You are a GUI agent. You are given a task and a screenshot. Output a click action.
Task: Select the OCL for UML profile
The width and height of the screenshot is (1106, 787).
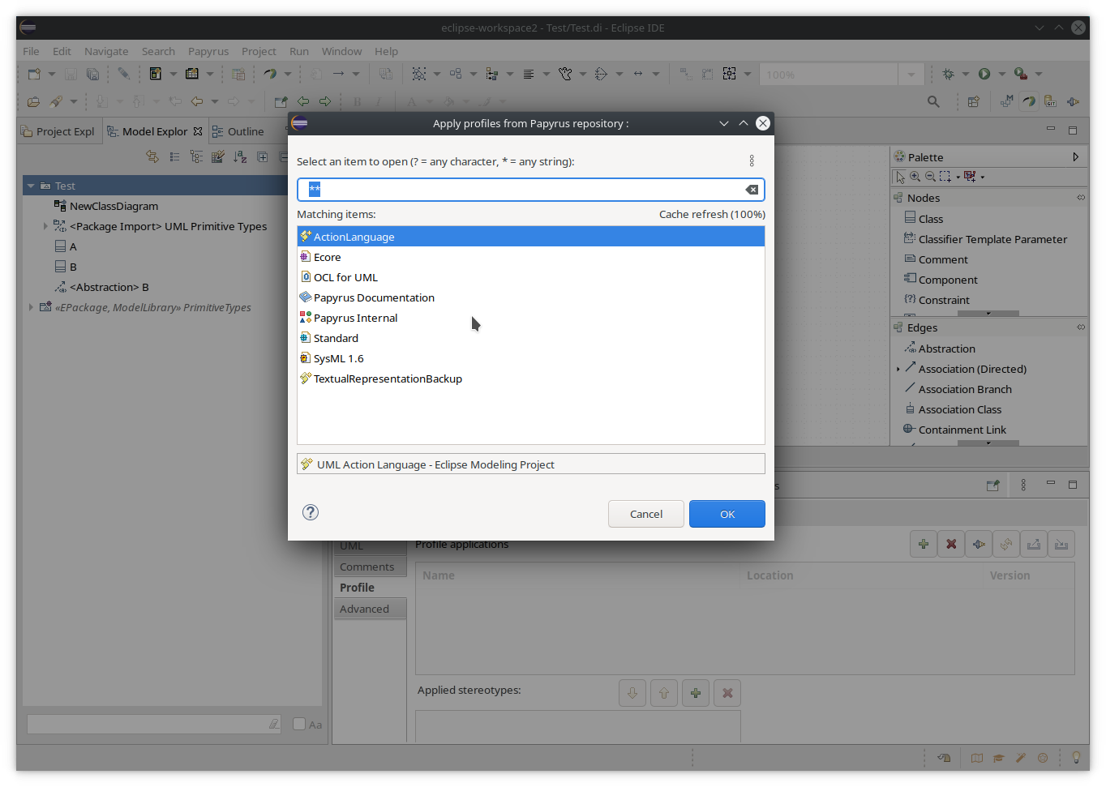[531, 277]
